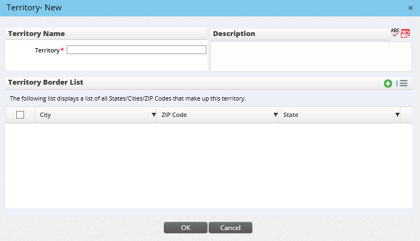Cancel the new territory dialog
Screen dimensions: 420x241
point(230,227)
